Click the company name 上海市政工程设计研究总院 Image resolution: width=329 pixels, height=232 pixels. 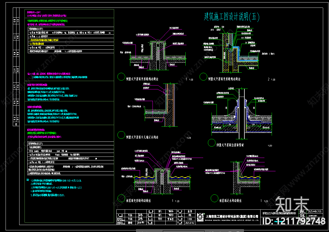(x=231, y=216)
